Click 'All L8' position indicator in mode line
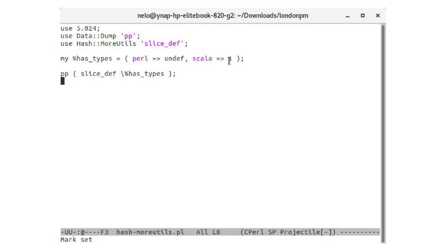The width and height of the screenshot is (446, 251). coord(208,232)
